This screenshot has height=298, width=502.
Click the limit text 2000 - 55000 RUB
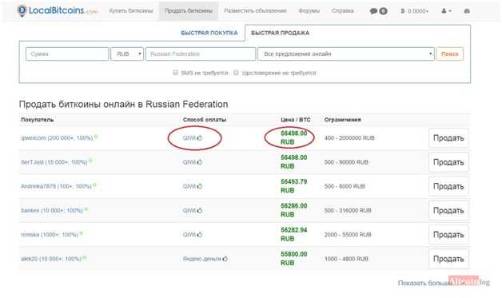[x=348, y=235]
